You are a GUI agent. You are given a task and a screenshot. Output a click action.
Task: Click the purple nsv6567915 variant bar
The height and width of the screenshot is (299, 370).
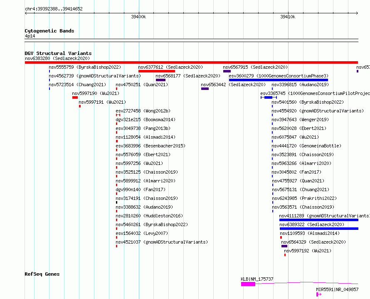[x=227, y=71]
